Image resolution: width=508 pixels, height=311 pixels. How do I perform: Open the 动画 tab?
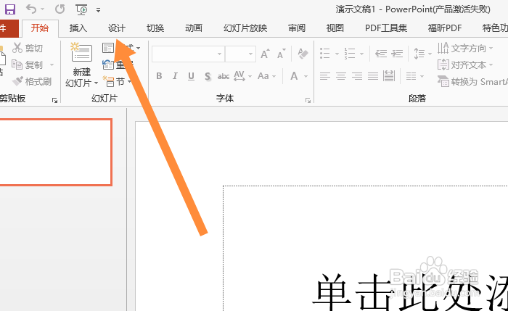pyautogui.click(x=194, y=28)
